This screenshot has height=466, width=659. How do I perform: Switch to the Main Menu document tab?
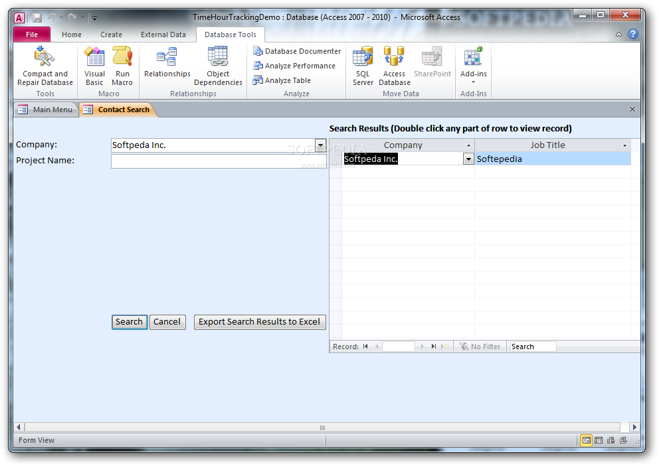[x=47, y=110]
